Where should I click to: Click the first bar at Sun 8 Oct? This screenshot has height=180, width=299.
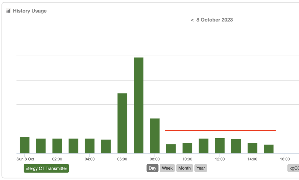pos(25,145)
